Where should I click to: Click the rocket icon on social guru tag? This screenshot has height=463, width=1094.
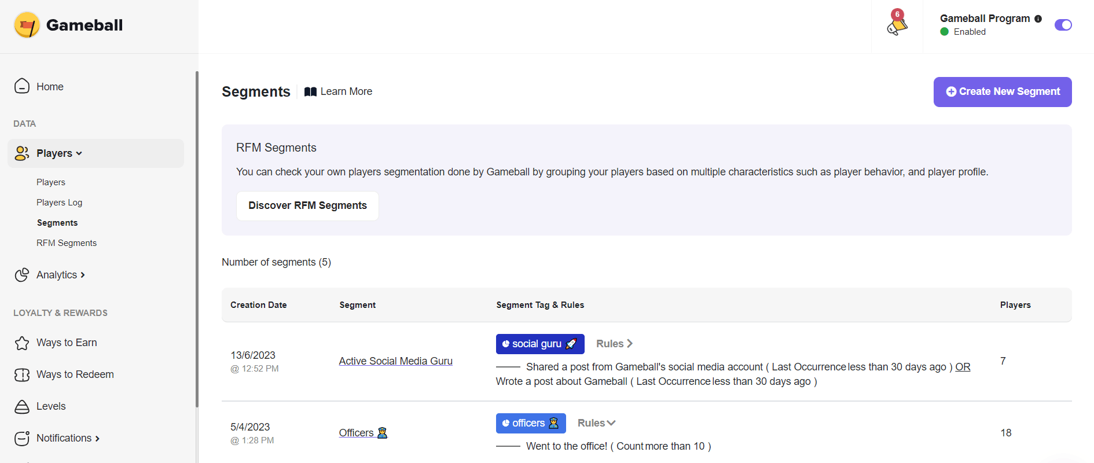571,344
